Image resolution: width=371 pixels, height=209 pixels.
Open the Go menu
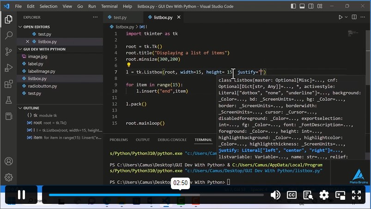(x=80, y=6)
